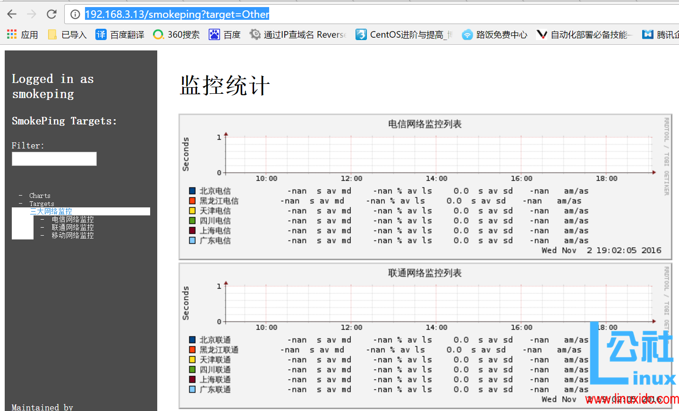The height and width of the screenshot is (411, 679).
Task: Collapse the Charts tree entry
Action: click(40, 195)
